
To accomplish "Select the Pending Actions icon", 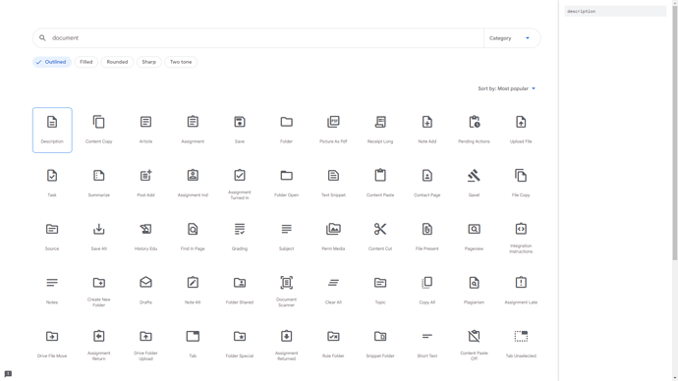I will click(474, 122).
